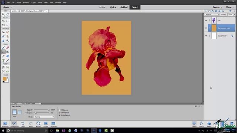The width and height of the screenshot is (237, 133).
Task: Click the orange foreground color swatch
Action: tap(4, 79)
